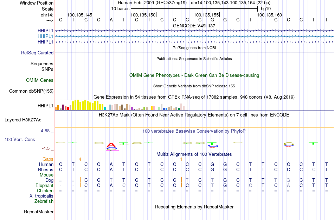Click the 'Sequences' track label

(42, 64)
